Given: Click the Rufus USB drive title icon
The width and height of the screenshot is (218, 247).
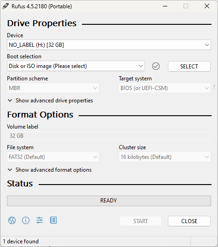Looking at the screenshot, I should click(6, 6).
